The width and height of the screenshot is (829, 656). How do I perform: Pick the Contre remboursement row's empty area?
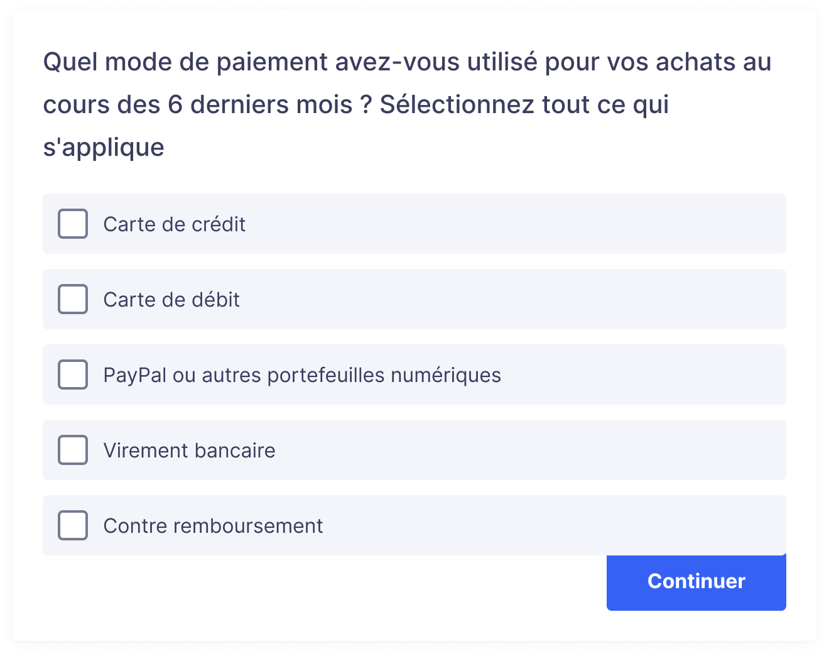tap(553, 525)
